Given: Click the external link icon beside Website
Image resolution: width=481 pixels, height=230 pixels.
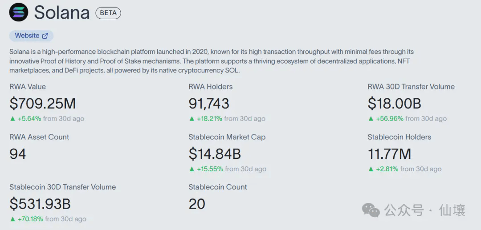Looking at the screenshot, I should [45, 36].
